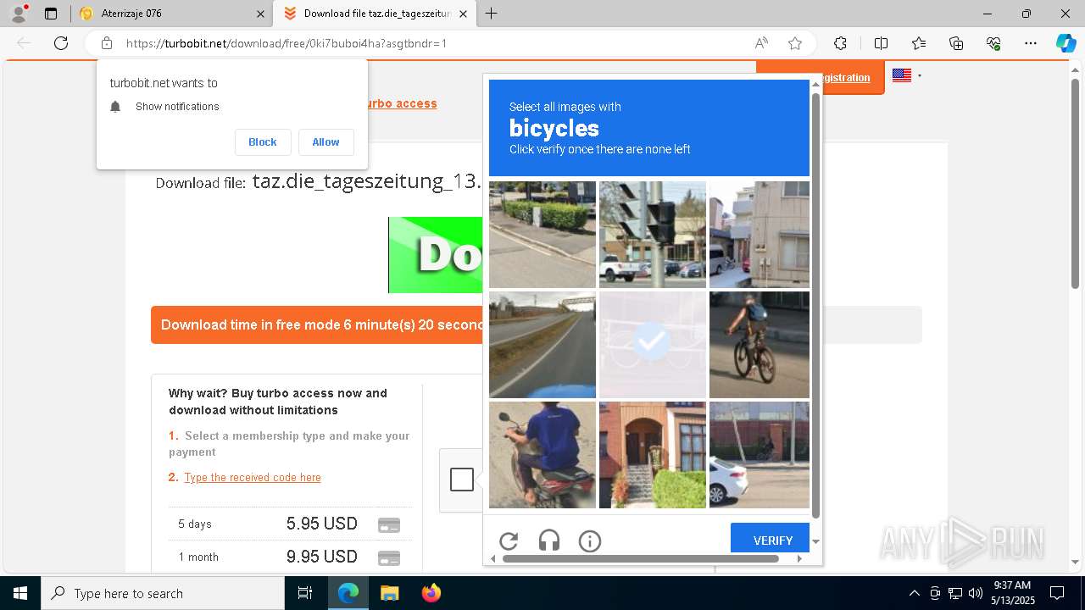Click credit card icon for 5 days plan
Viewport: 1085px width, 610px height.
pos(388,525)
